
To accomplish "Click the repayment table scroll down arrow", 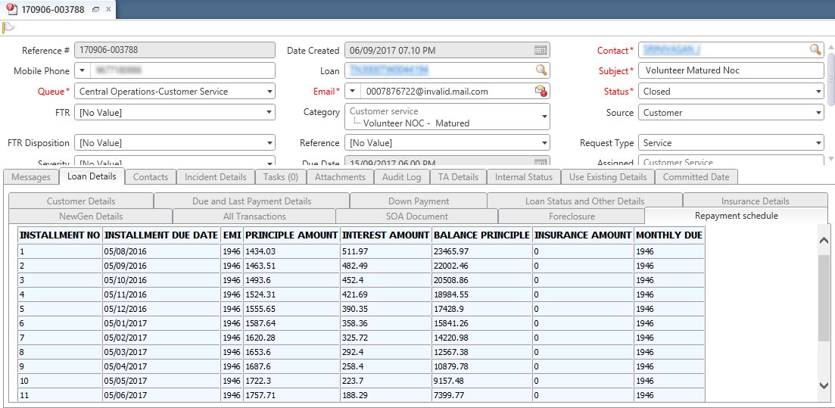I will [824, 385].
